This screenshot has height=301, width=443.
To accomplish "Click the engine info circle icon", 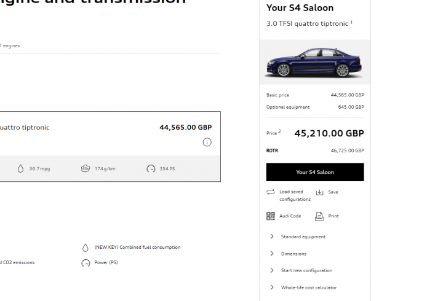I will (207, 142).
